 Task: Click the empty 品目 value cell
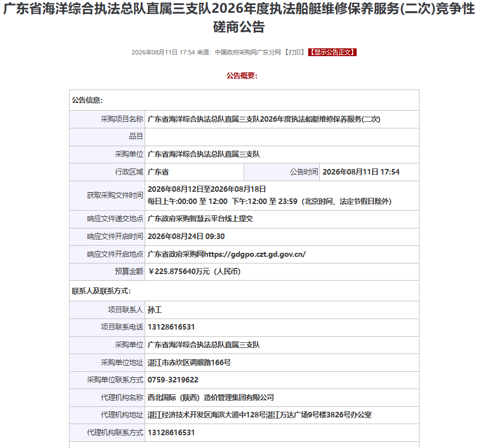(282, 137)
